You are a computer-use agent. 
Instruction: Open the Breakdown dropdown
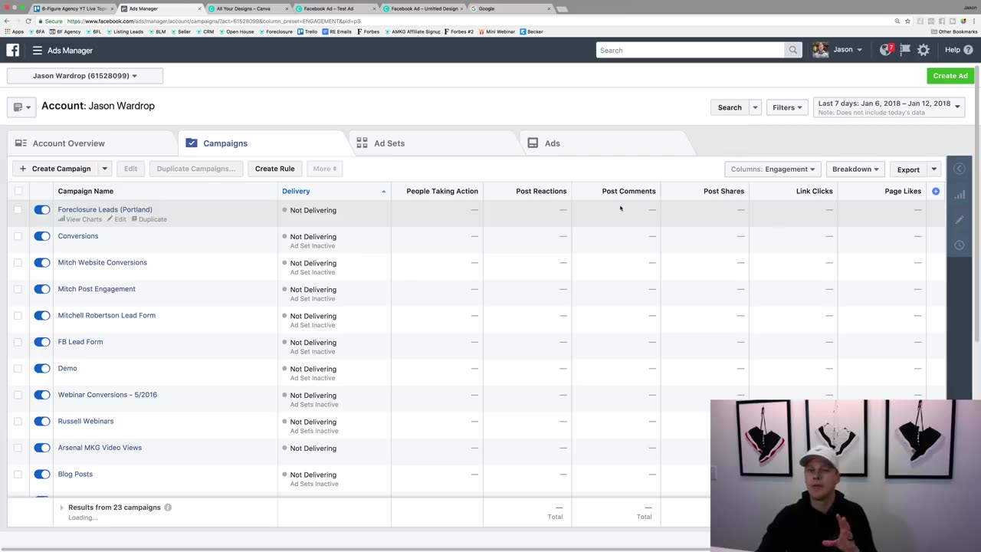(x=855, y=169)
